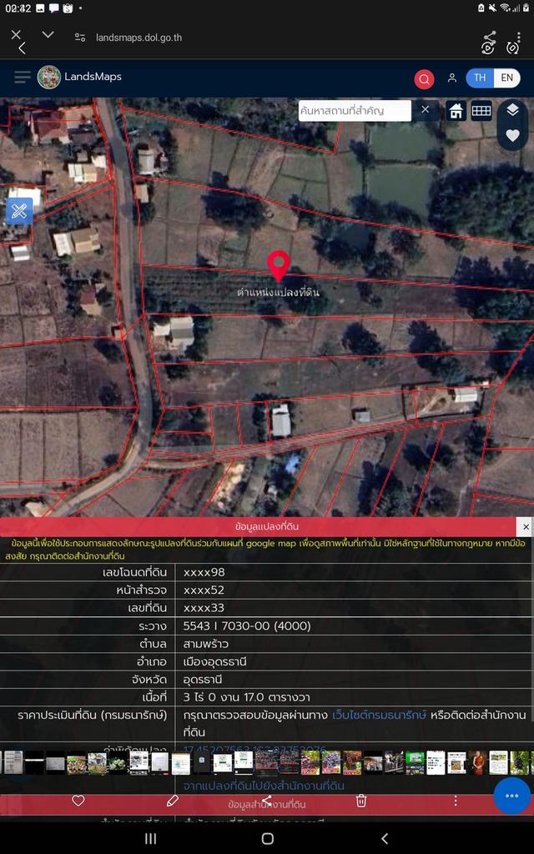The image size is (534, 854).
Task: Close the parcel information panel
Action: point(524,526)
